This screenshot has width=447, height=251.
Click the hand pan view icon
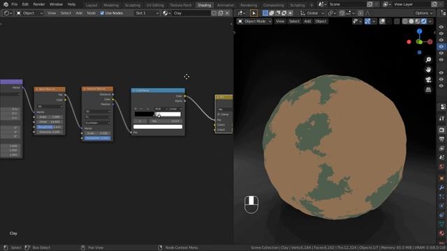click(428, 70)
